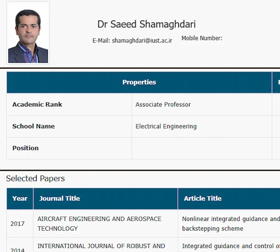The height and width of the screenshot is (252, 280).
Task: Click the Article Title column header
Action: pos(203,199)
